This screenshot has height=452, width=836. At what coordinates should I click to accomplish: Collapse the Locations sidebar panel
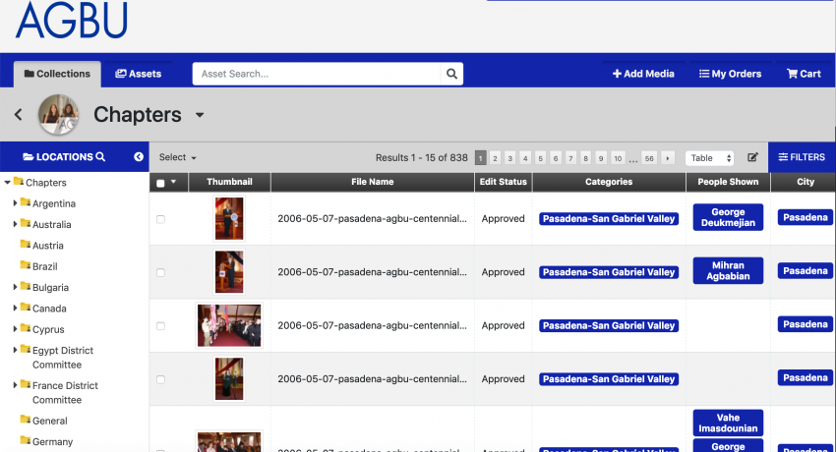pos(139,156)
